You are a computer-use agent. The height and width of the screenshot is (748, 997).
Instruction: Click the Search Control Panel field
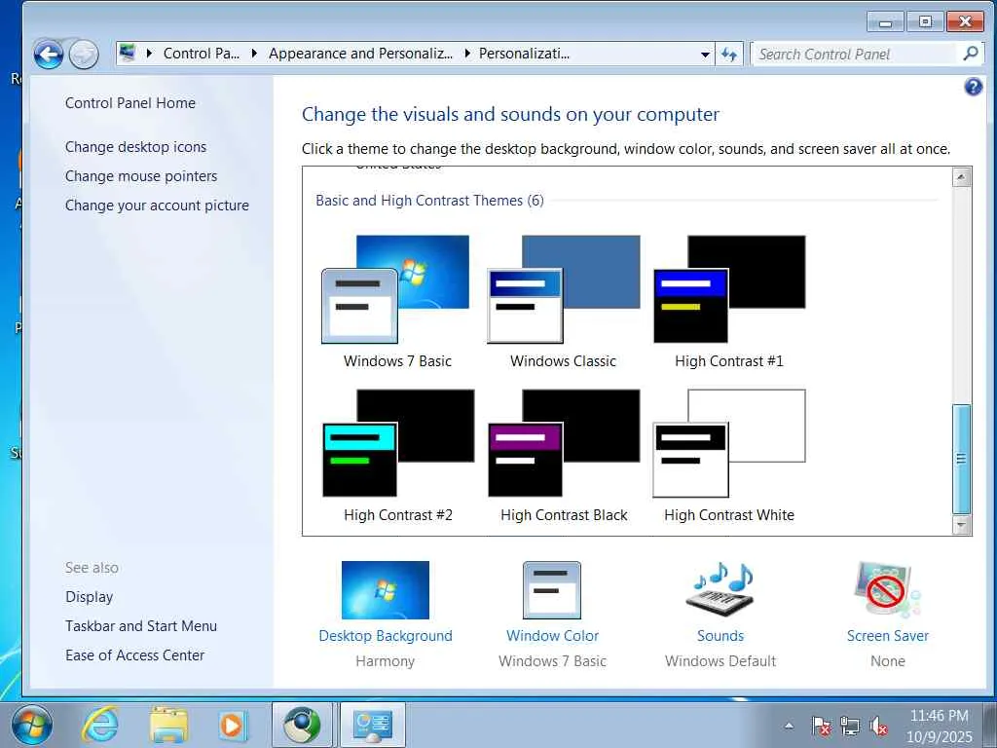(x=855, y=55)
